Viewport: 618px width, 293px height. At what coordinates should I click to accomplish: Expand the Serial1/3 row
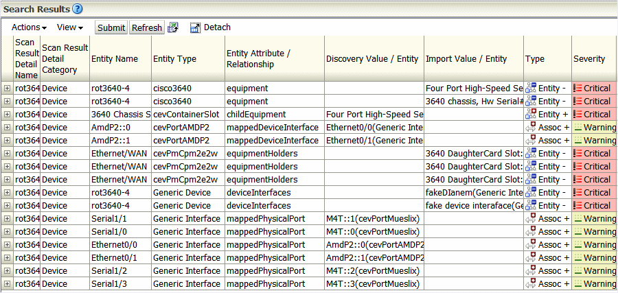point(7,283)
